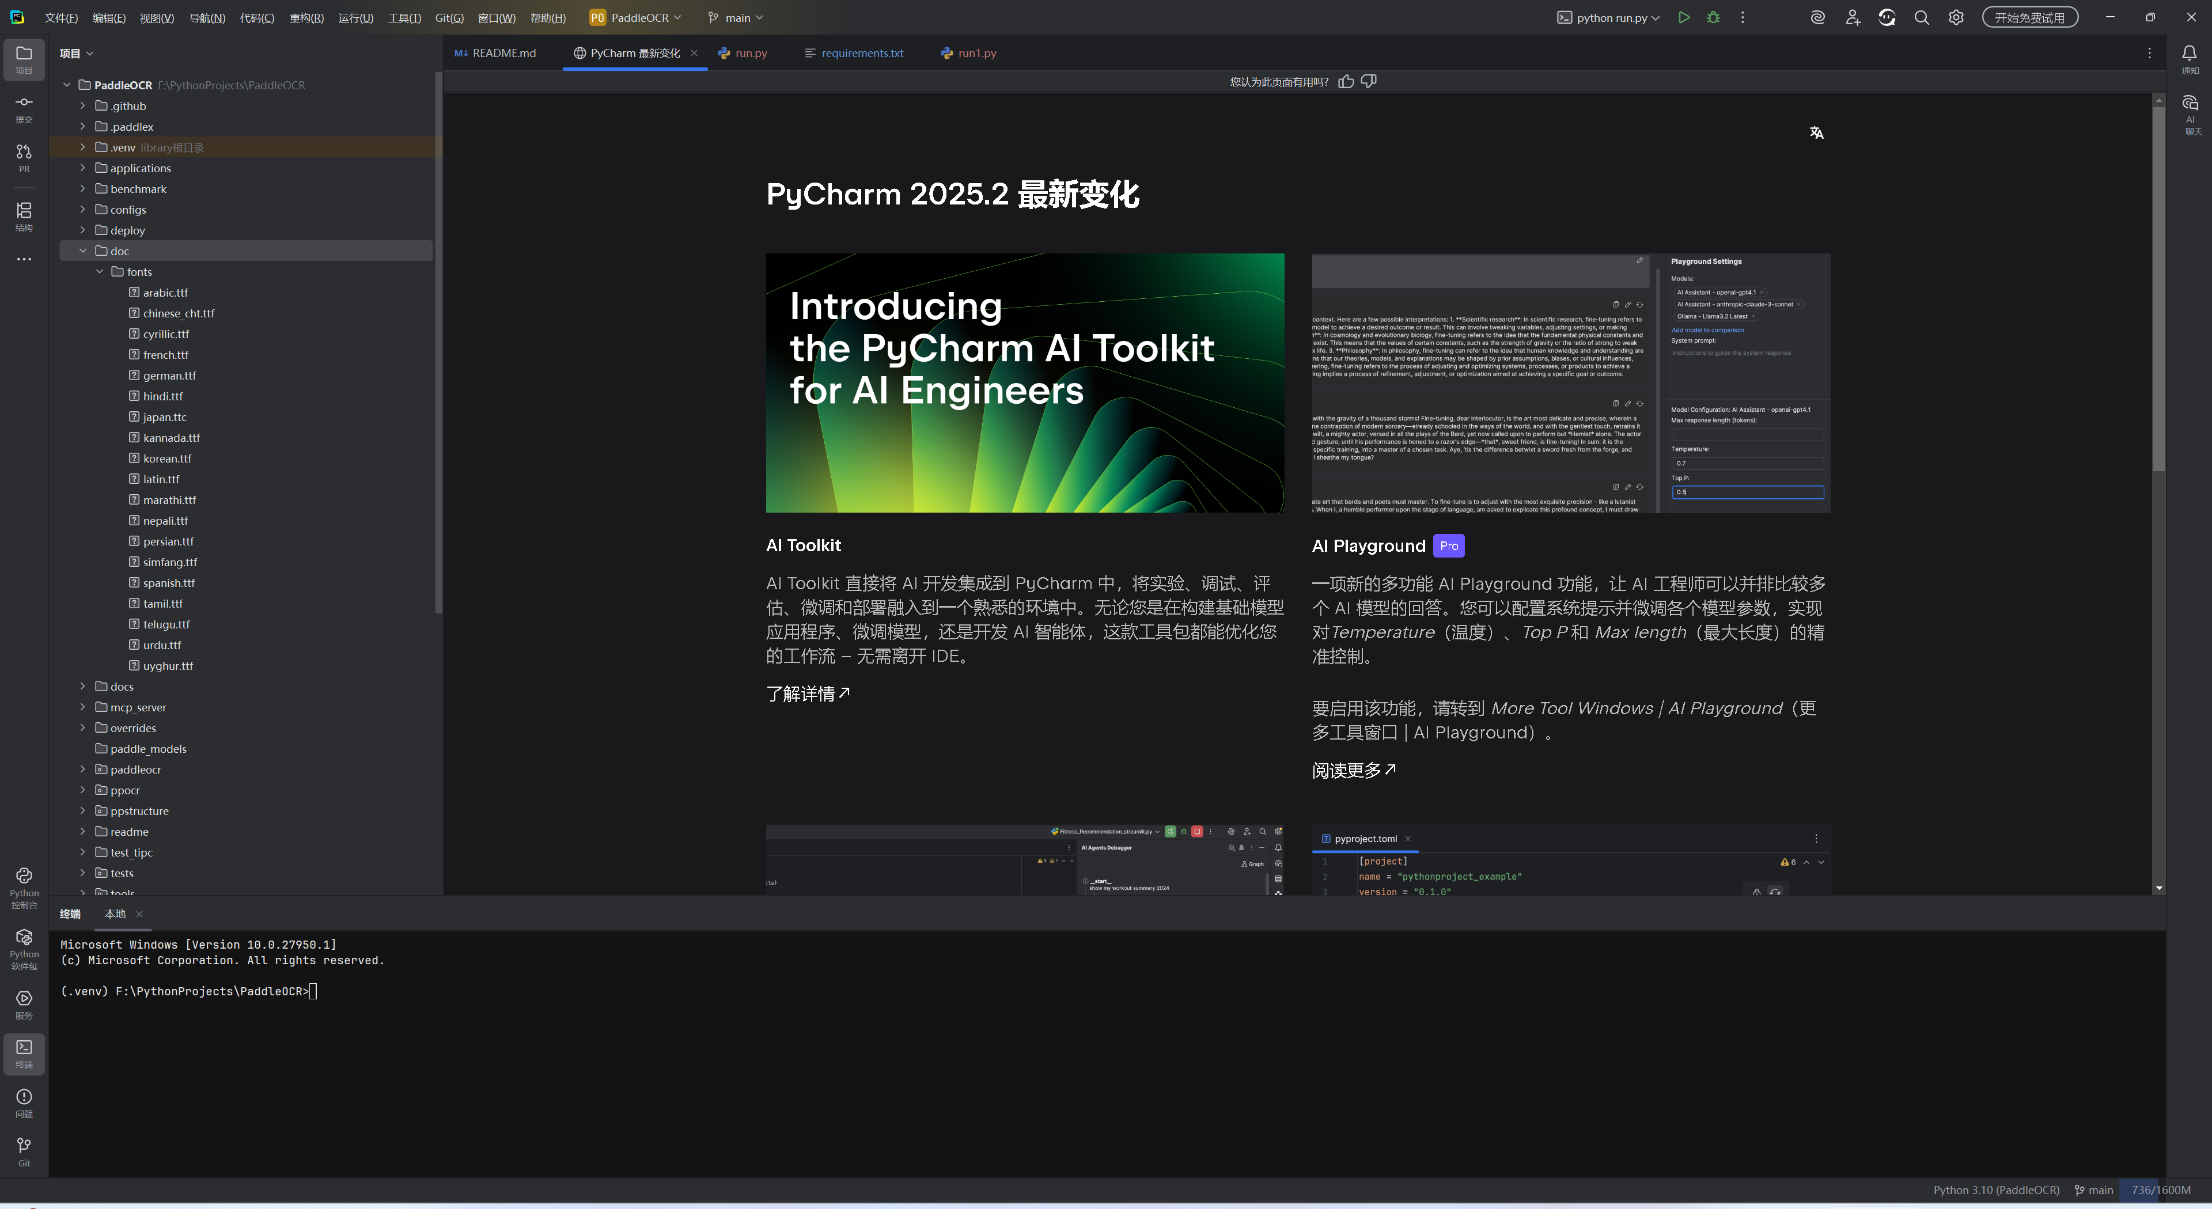Image resolution: width=2212 pixels, height=1209 pixels.
Task: Open the Python Console tool window
Action: 24,888
